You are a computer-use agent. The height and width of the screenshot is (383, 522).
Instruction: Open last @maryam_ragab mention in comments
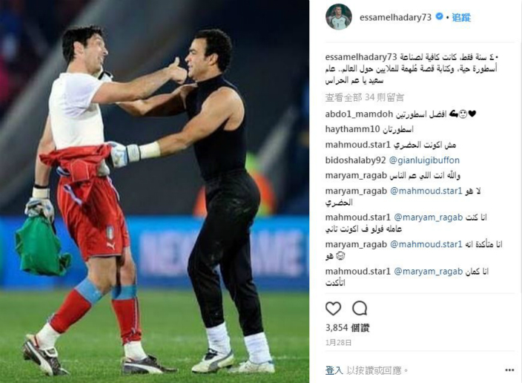(x=428, y=272)
